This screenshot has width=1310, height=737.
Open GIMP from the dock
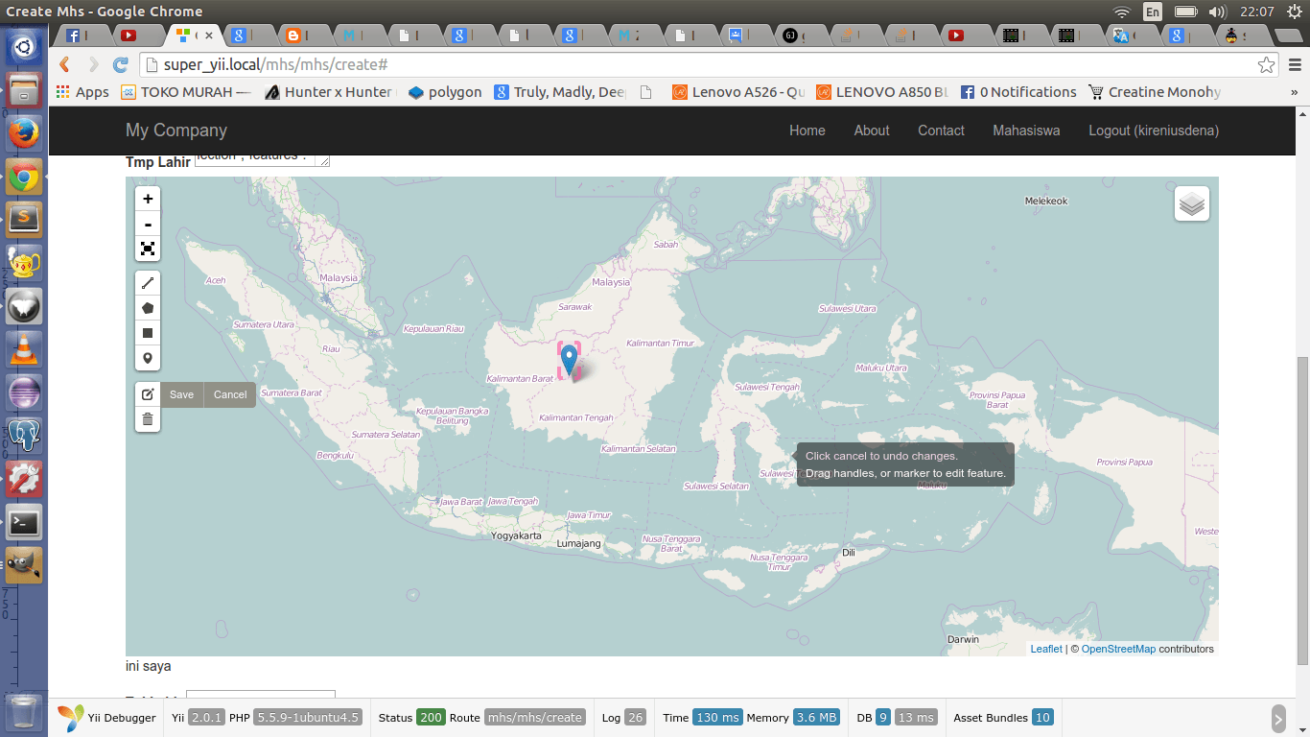[24, 565]
